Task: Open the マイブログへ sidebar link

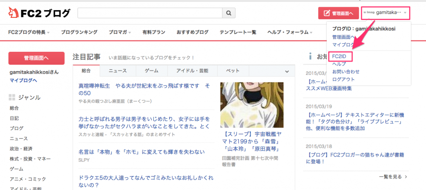Action: click(23, 80)
